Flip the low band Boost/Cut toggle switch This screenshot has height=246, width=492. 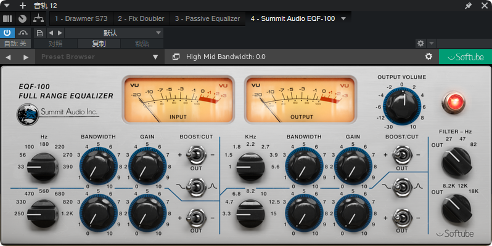pyautogui.click(x=196, y=154)
